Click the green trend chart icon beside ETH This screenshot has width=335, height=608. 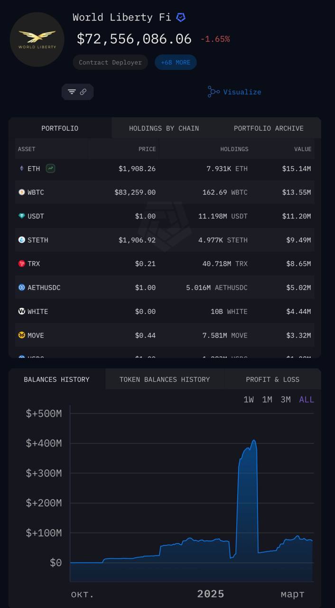50,168
